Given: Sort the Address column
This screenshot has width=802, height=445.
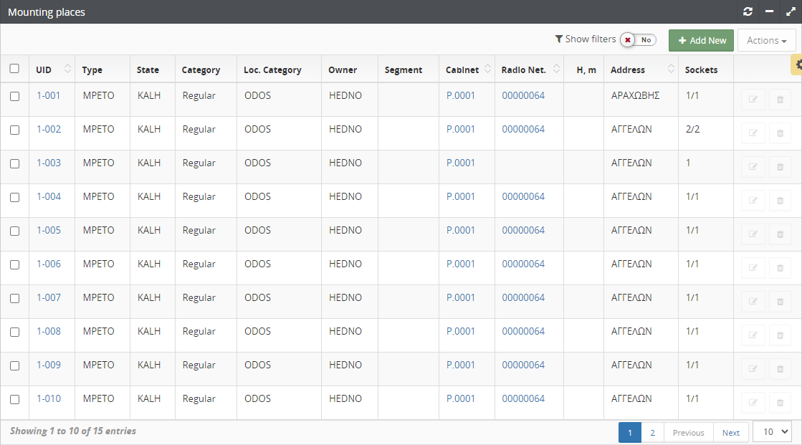Looking at the screenshot, I should click(x=672, y=69).
